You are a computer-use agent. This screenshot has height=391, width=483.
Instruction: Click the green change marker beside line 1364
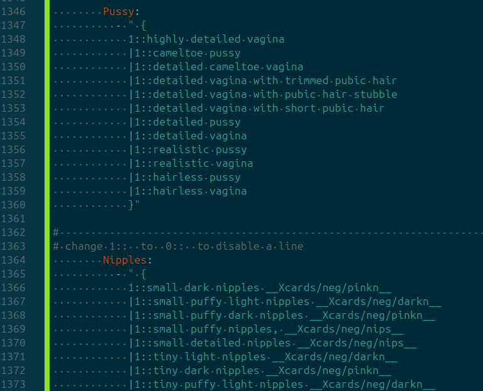[47, 260]
